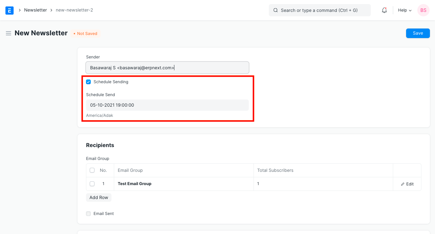435x234 pixels.
Task: Click the command search bar
Action: click(x=319, y=10)
